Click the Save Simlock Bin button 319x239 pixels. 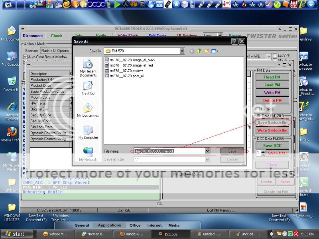272,122
